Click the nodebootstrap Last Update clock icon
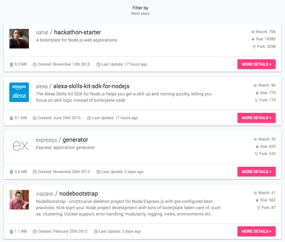This screenshot has height=242, width=285. (96, 232)
